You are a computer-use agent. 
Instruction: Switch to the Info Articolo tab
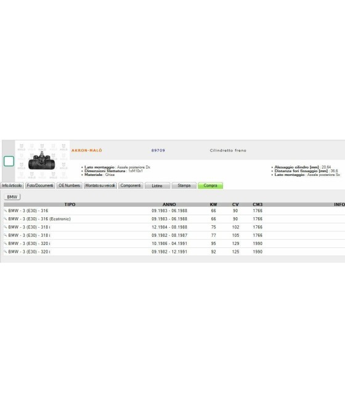click(12, 186)
